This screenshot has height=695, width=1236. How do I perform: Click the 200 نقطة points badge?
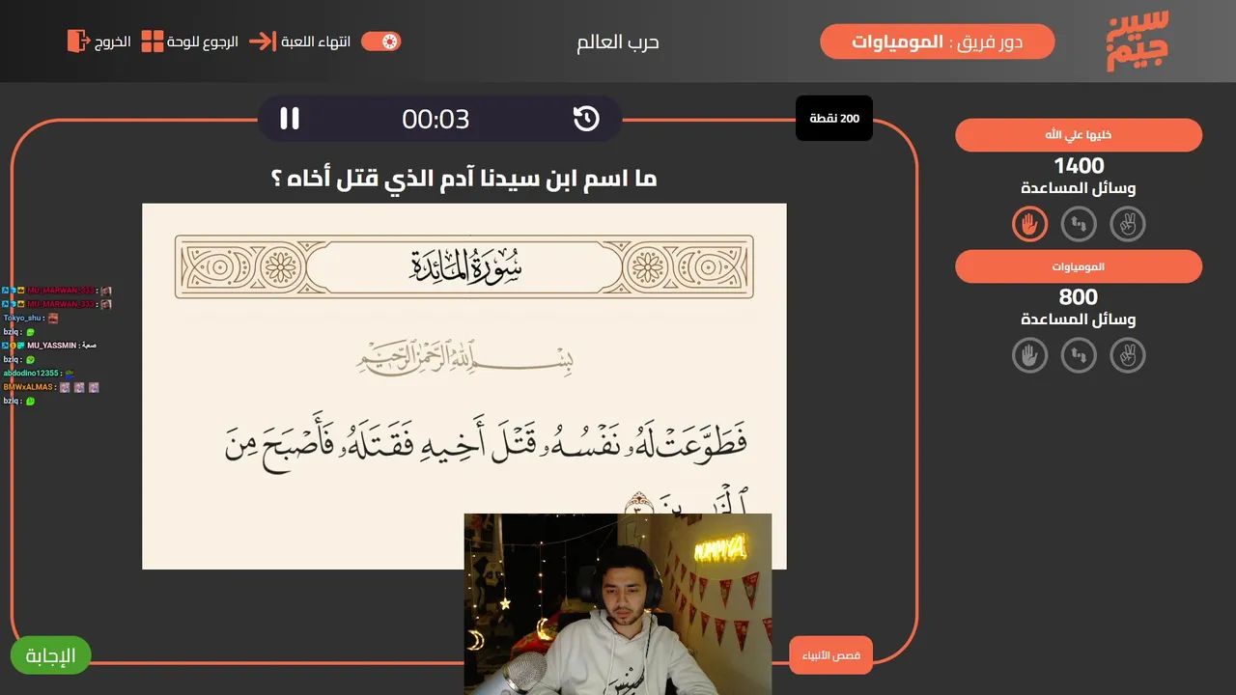[834, 119]
